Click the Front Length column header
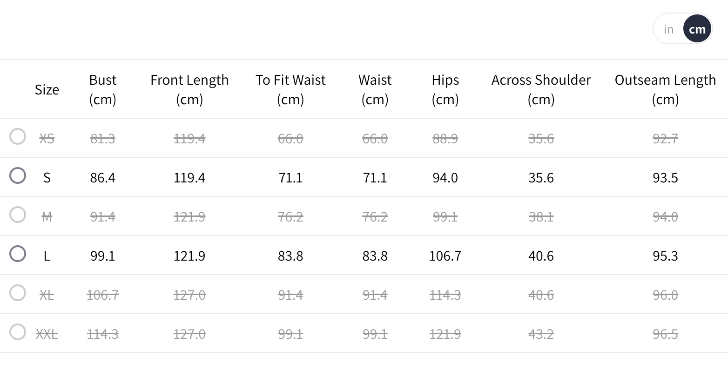728x390 pixels. (x=189, y=89)
